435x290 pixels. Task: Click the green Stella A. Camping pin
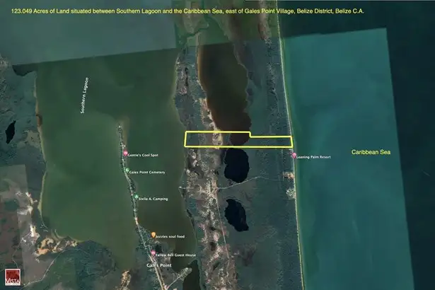coord(137,198)
